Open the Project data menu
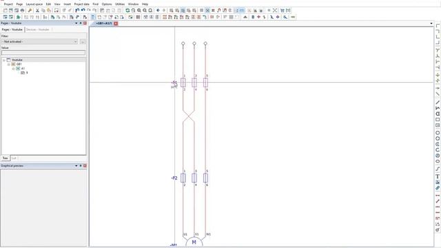441x248 pixels. (x=81, y=4)
